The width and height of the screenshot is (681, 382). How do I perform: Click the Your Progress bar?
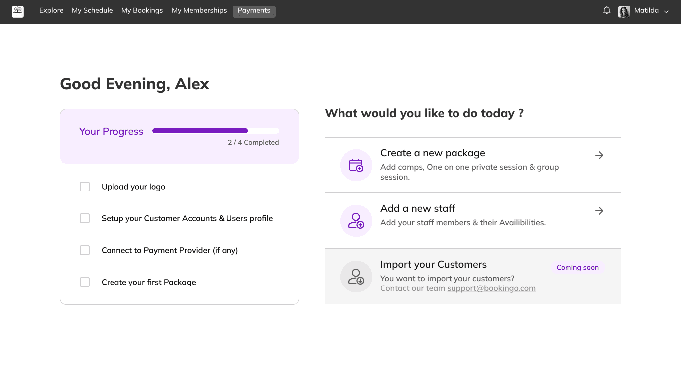[x=216, y=131]
